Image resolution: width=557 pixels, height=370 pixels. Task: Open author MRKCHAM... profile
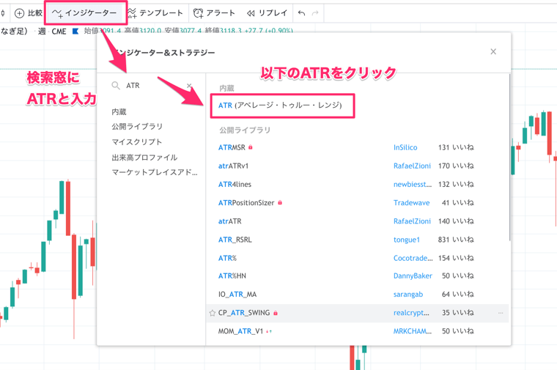click(x=413, y=331)
